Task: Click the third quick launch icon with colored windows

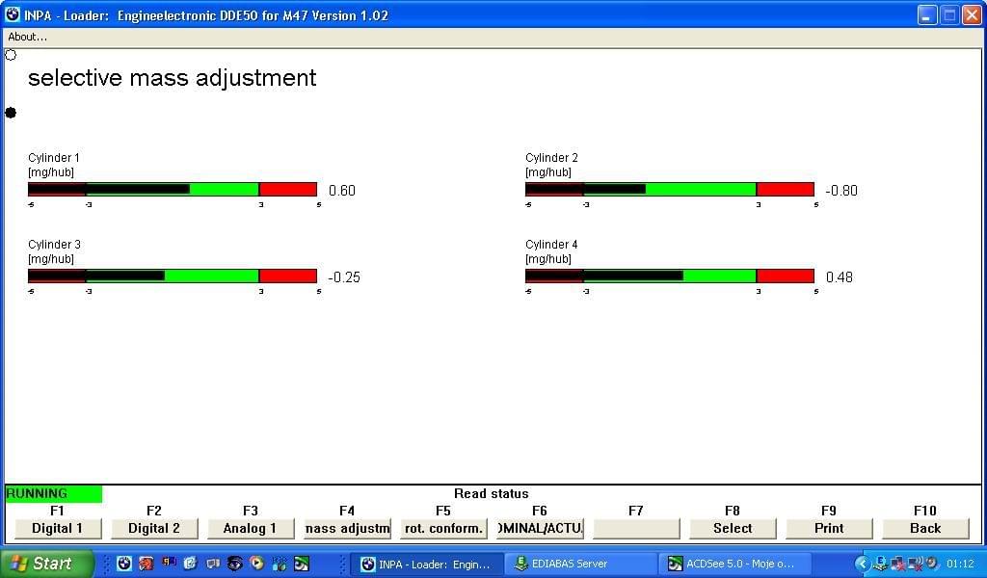Action: pos(168,563)
